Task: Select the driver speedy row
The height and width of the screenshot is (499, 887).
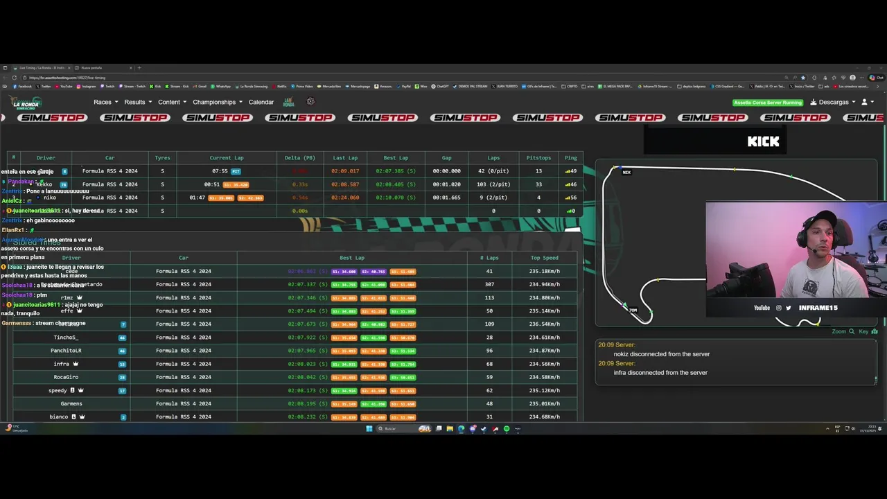Action: (295, 390)
